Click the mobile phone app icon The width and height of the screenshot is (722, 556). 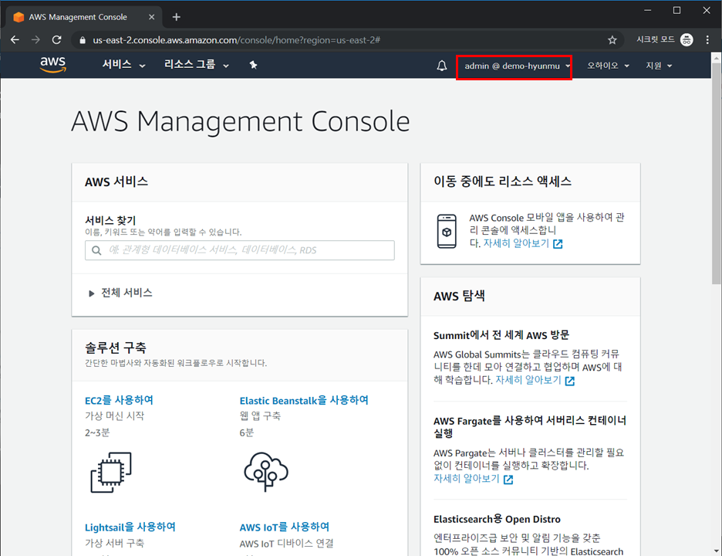447,232
